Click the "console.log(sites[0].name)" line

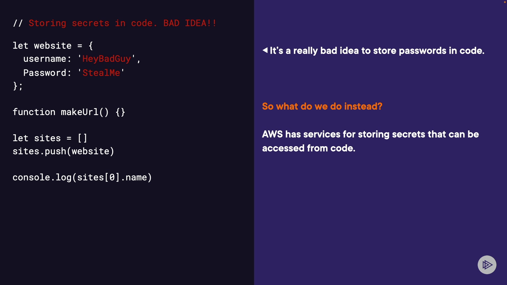coord(82,177)
